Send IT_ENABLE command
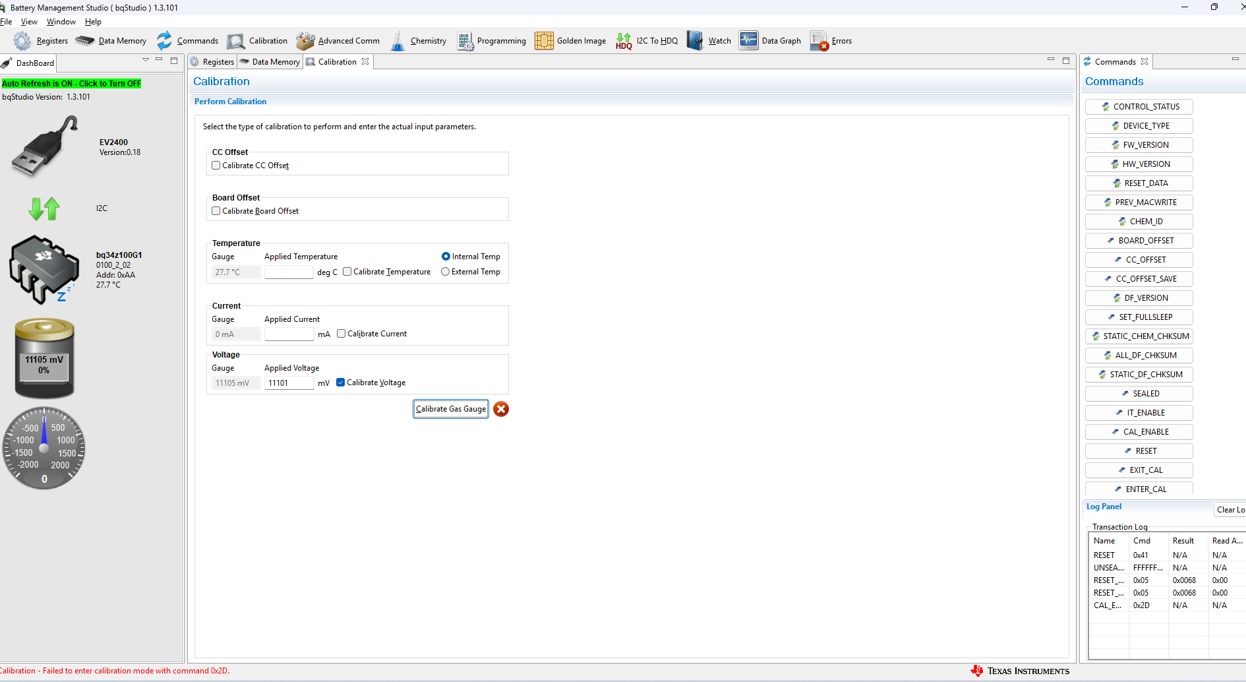The width and height of the screenshot is (1246, 682). click(x=1139, y=413)
